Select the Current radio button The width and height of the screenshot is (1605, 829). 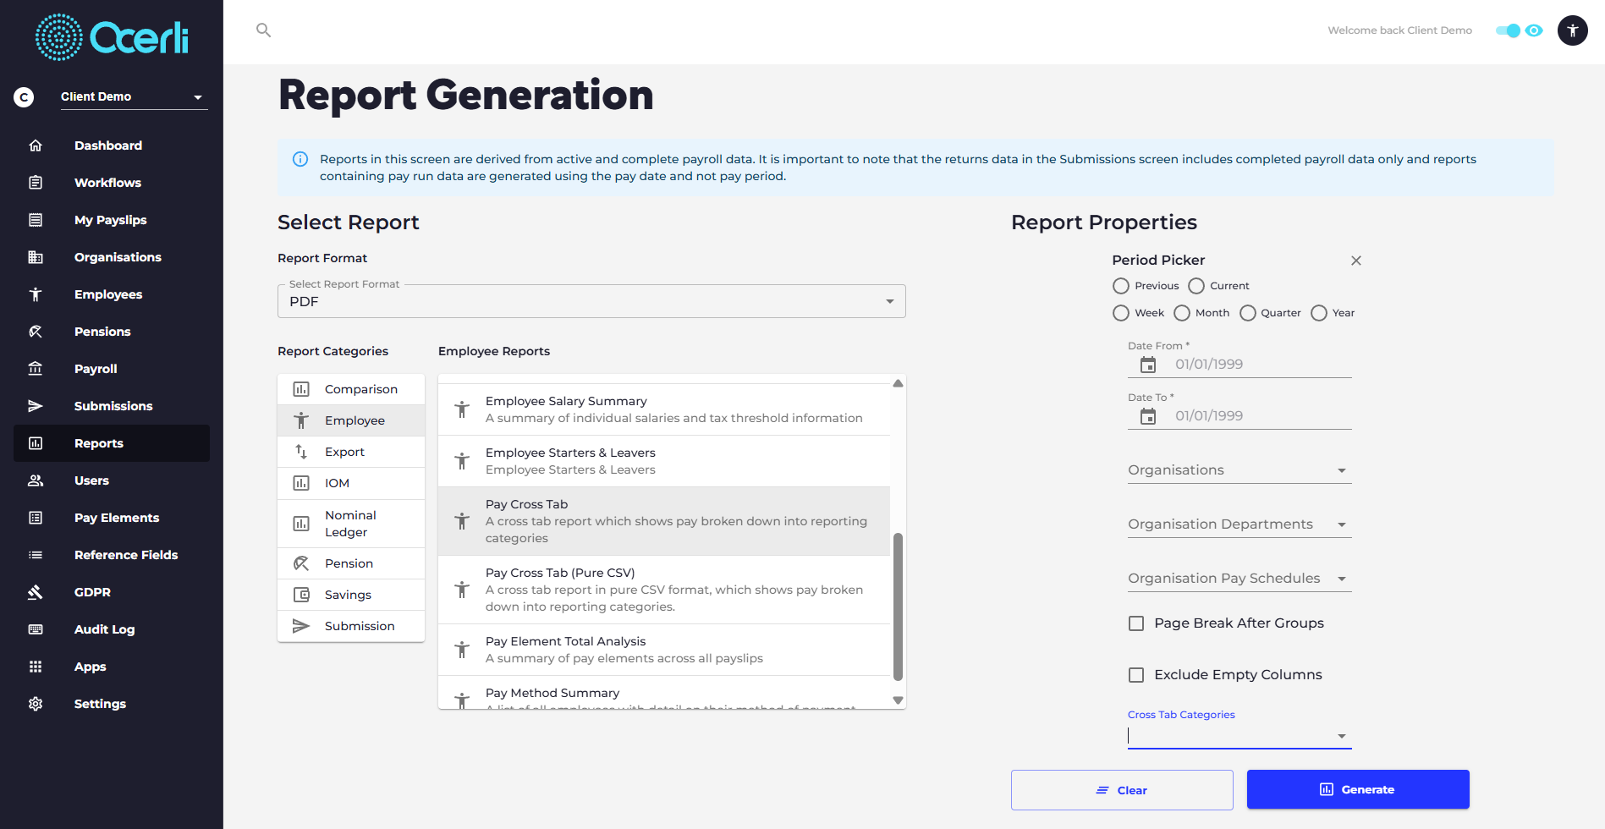1196,286
